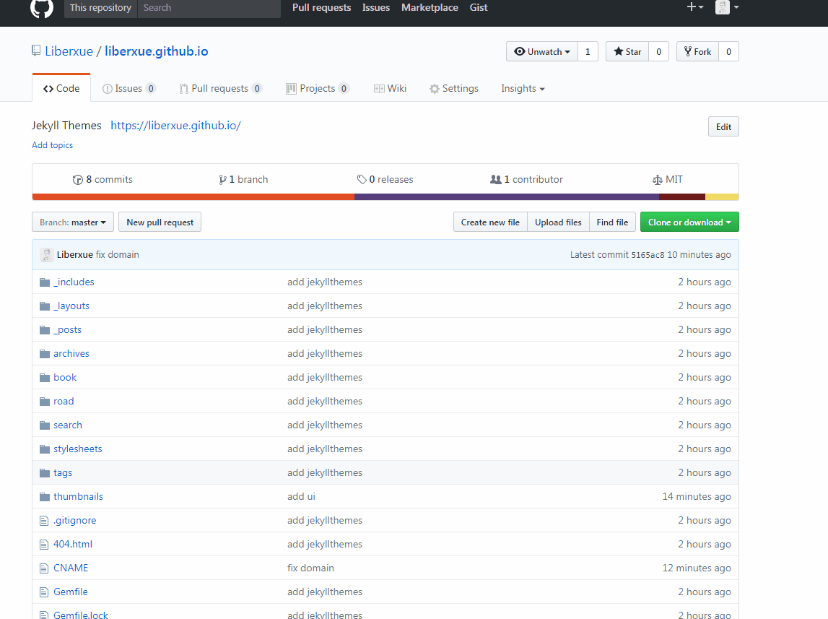Open the Liberxue owner link

coord(69,51)
